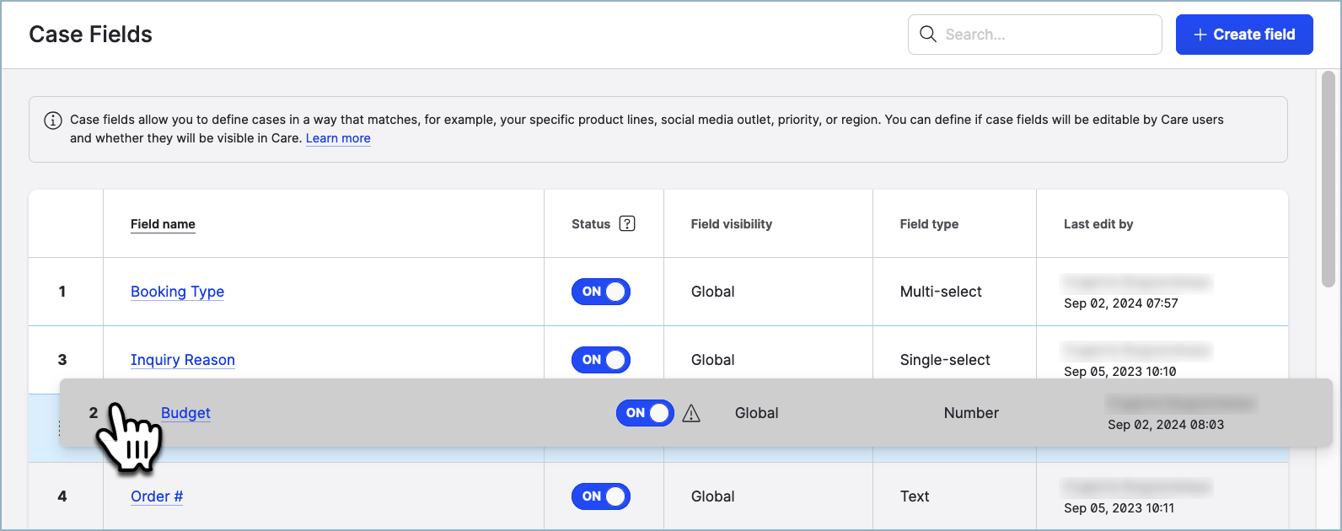Switch off the Budget status toggle
This screenshot has width=1342, height=531.
coord(644,413)
